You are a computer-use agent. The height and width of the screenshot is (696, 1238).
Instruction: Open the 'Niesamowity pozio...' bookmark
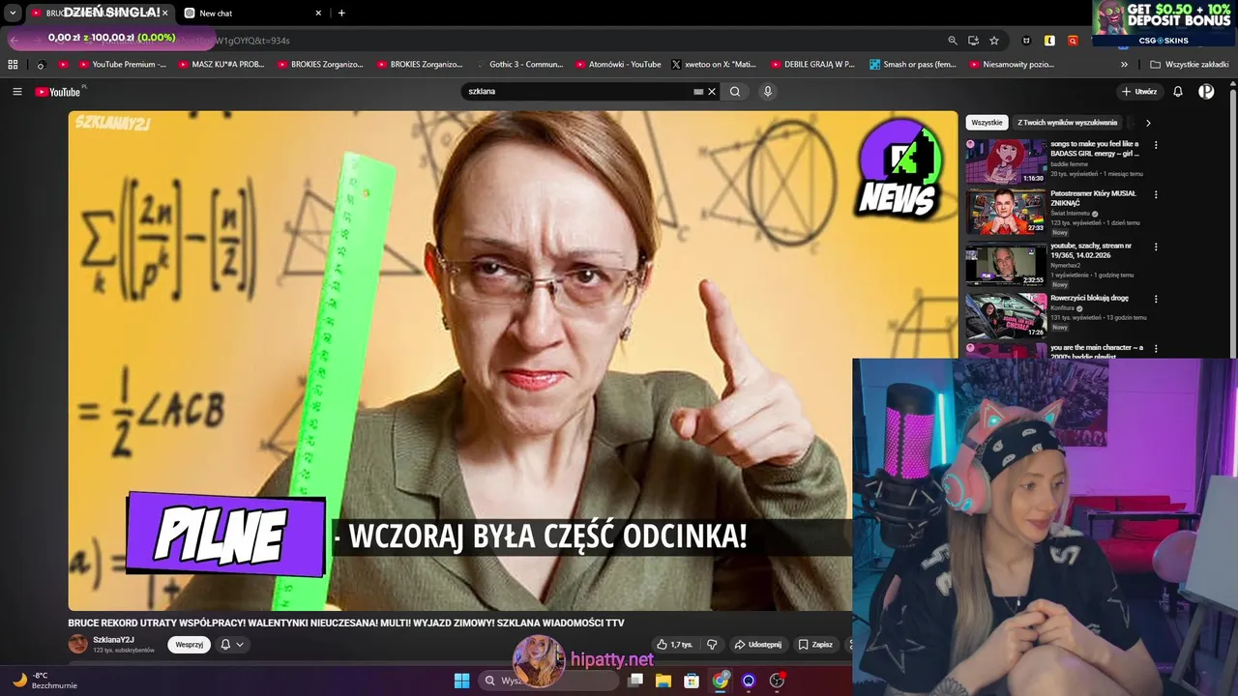(1012, 65)
